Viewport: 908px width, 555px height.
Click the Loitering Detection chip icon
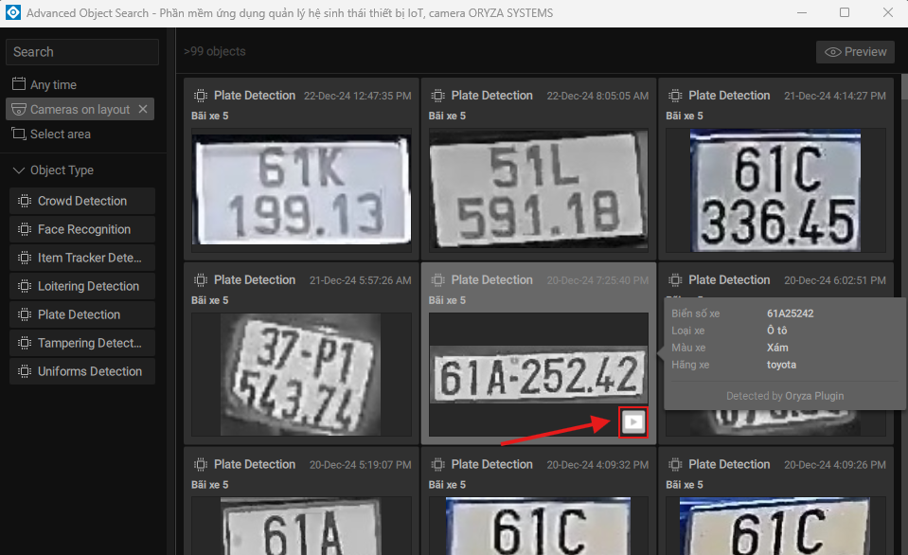pyautogui.click(x=25, y=286)
